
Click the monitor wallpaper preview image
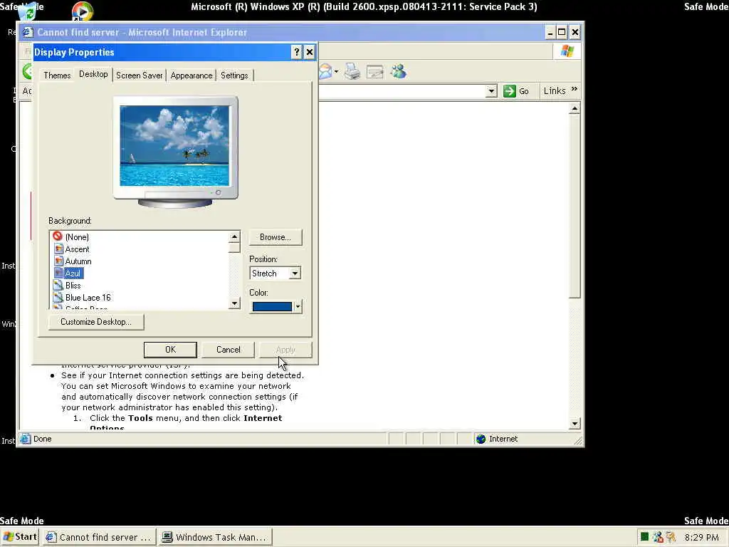coord(174,145)
